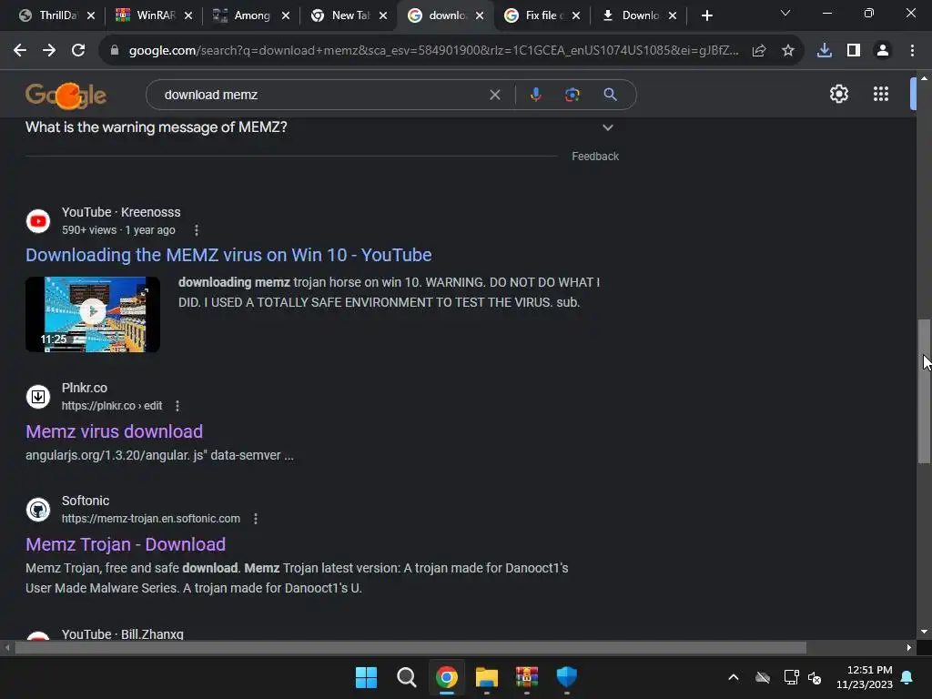Play the 11:25 MEMZ video thumbnail
This screenshot has width=932, height=699.
point(93,314)
